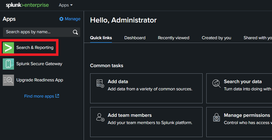The image size is (272, 140).
Task: Click the Search & Reporting app icon
Action: coord(8,48)
